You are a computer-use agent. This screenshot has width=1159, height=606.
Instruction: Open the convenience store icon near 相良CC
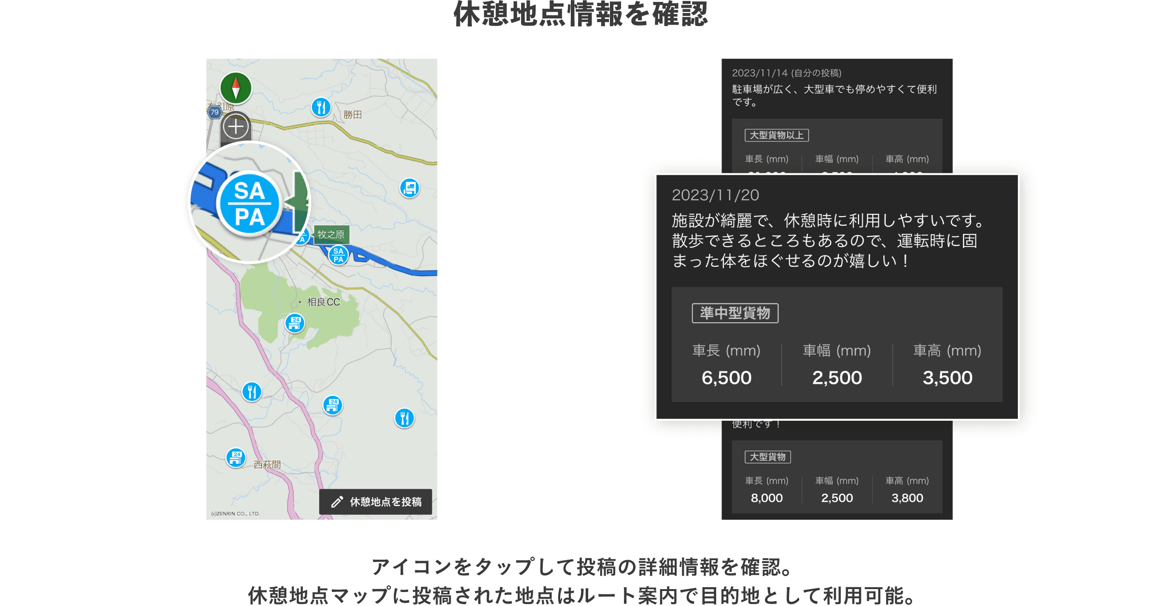(295, 323)
